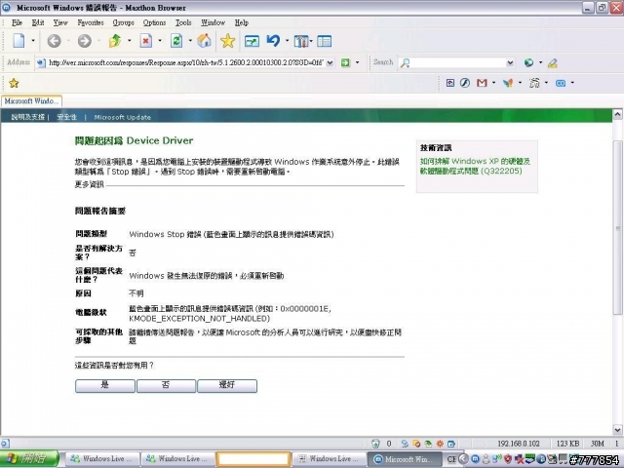Screen dimensions: 624x468
Task: Click the small square P icon in plugin bar
Action: click(450, 83)
